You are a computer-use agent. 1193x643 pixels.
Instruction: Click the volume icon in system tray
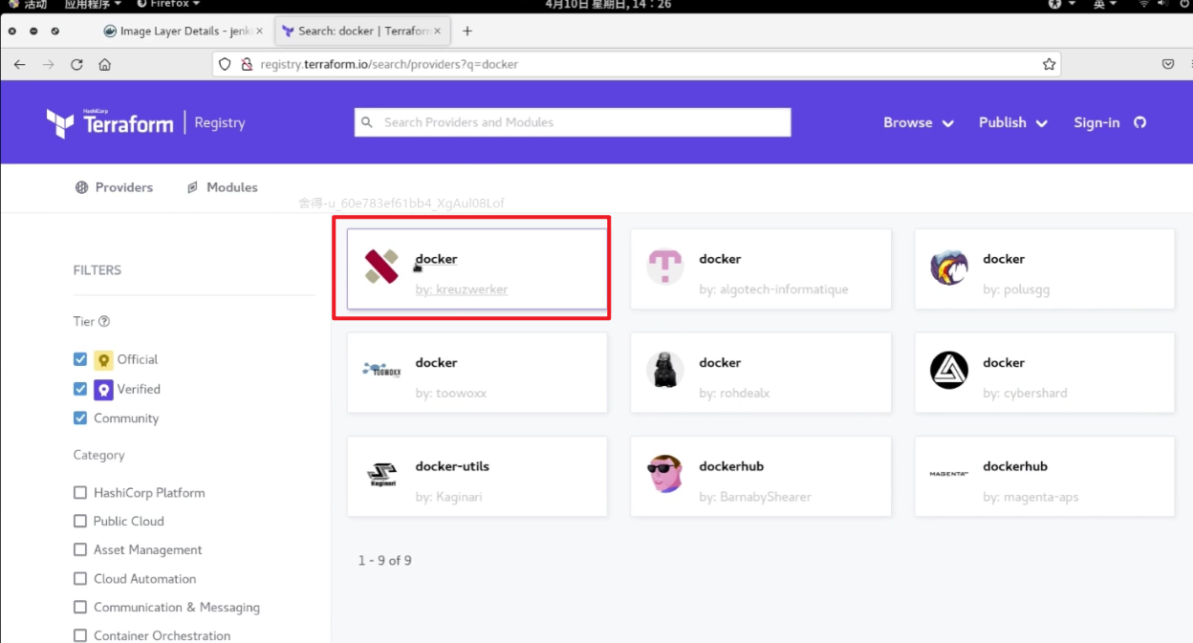pyautogui.click(x=1162, y=5)
